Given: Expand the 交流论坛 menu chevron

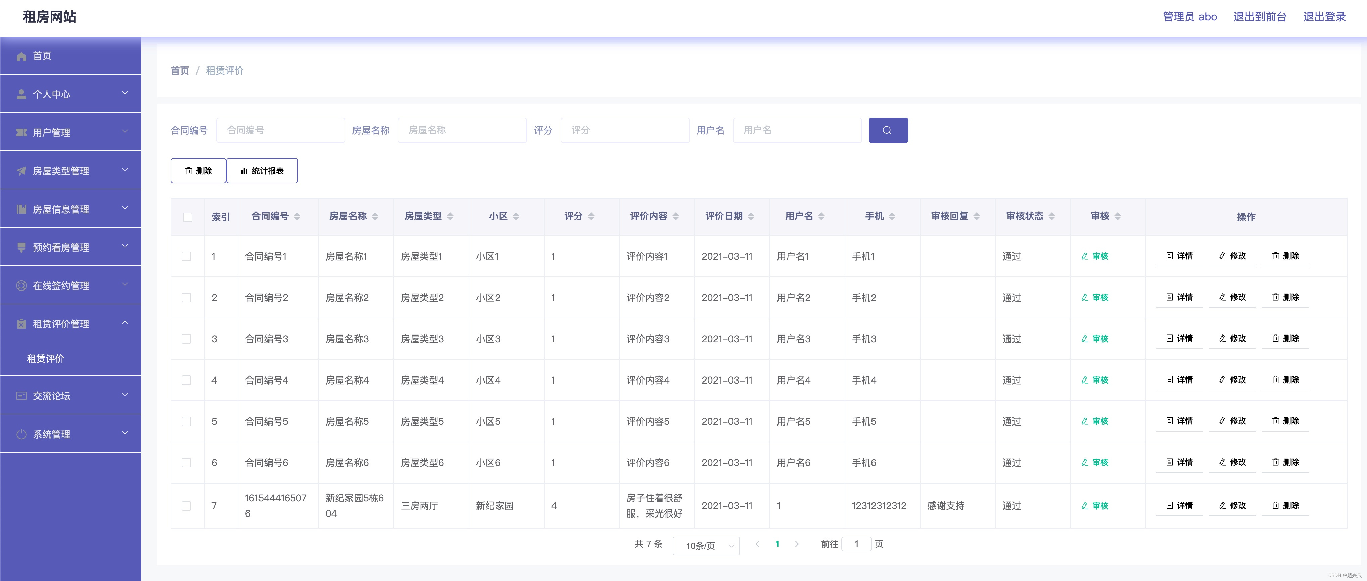Looking at the screenshot, I should pos(125,395).
